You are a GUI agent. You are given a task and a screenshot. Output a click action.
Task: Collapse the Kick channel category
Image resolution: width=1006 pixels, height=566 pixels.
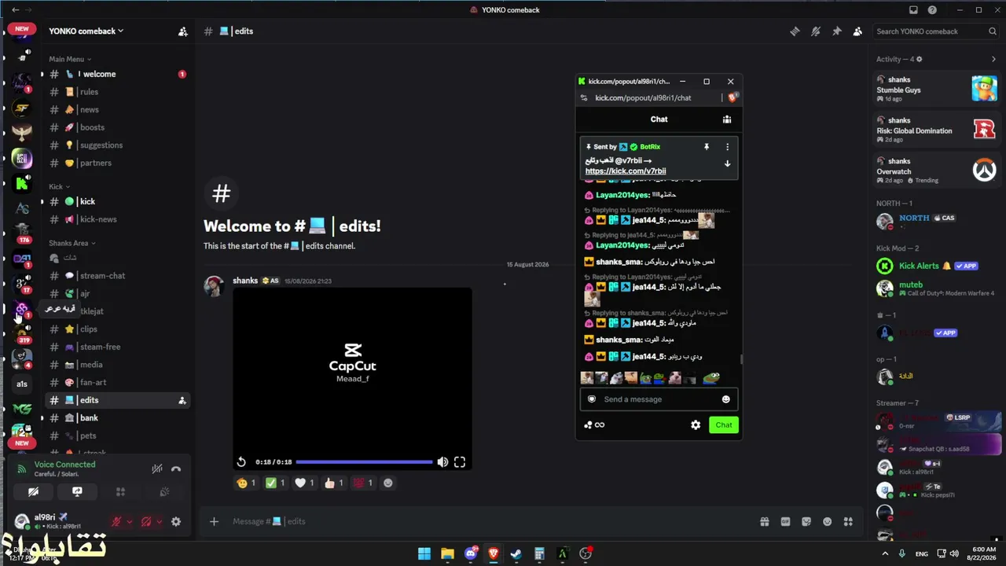pos(59,187)
